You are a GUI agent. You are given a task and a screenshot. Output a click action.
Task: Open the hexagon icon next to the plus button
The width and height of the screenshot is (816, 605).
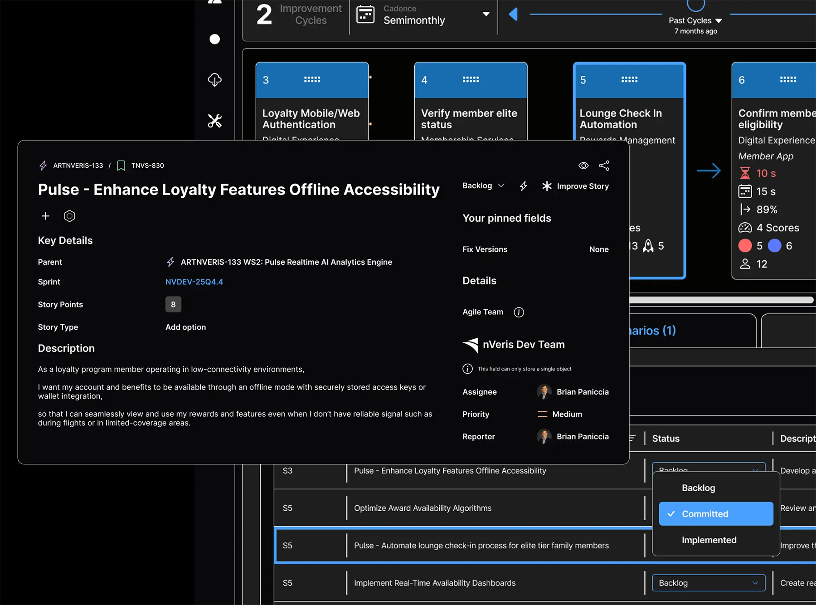pos(69,216)
